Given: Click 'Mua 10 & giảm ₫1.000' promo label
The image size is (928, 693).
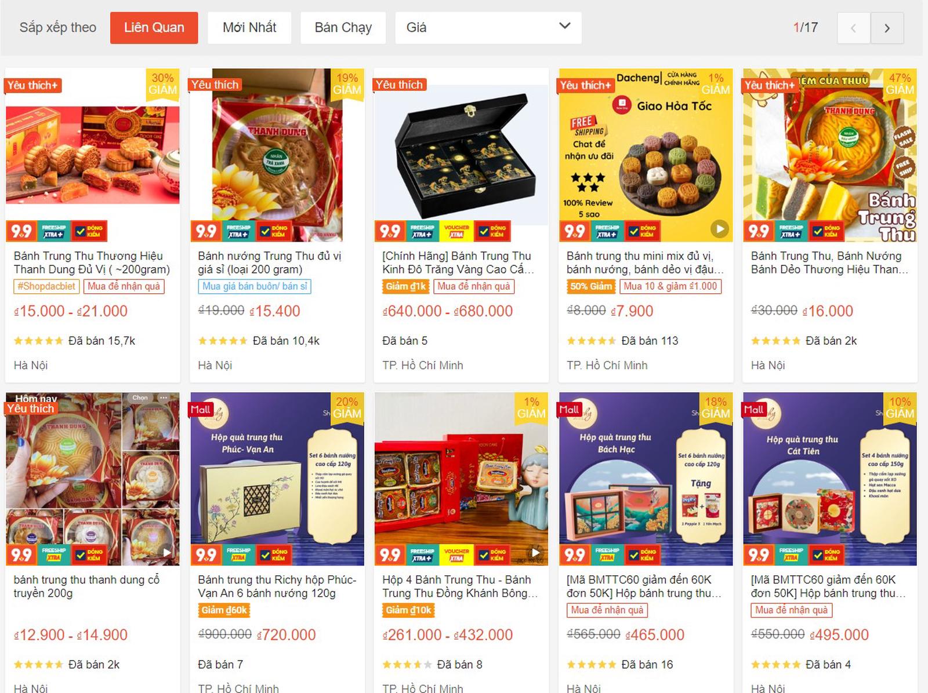Looking at the screenshot, I should point(670,286).
